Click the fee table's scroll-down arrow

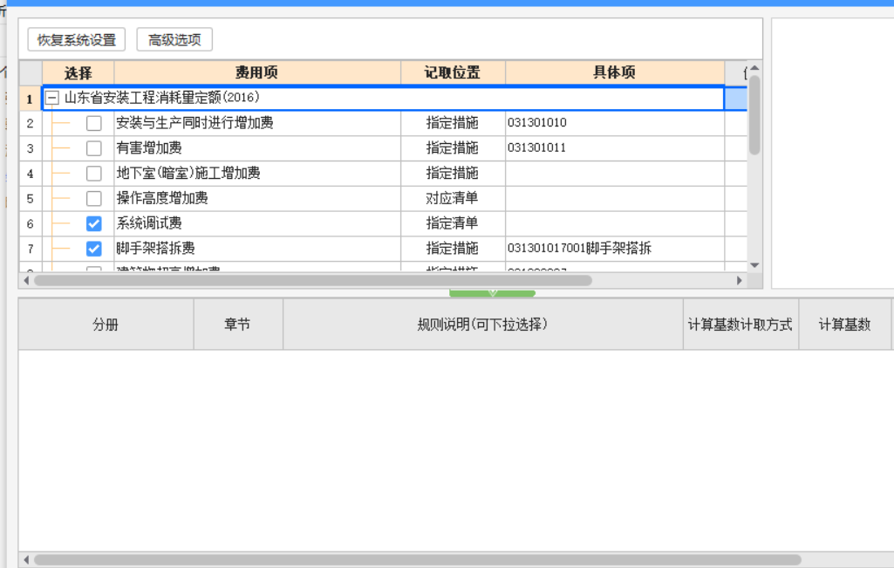pos(754,265)
